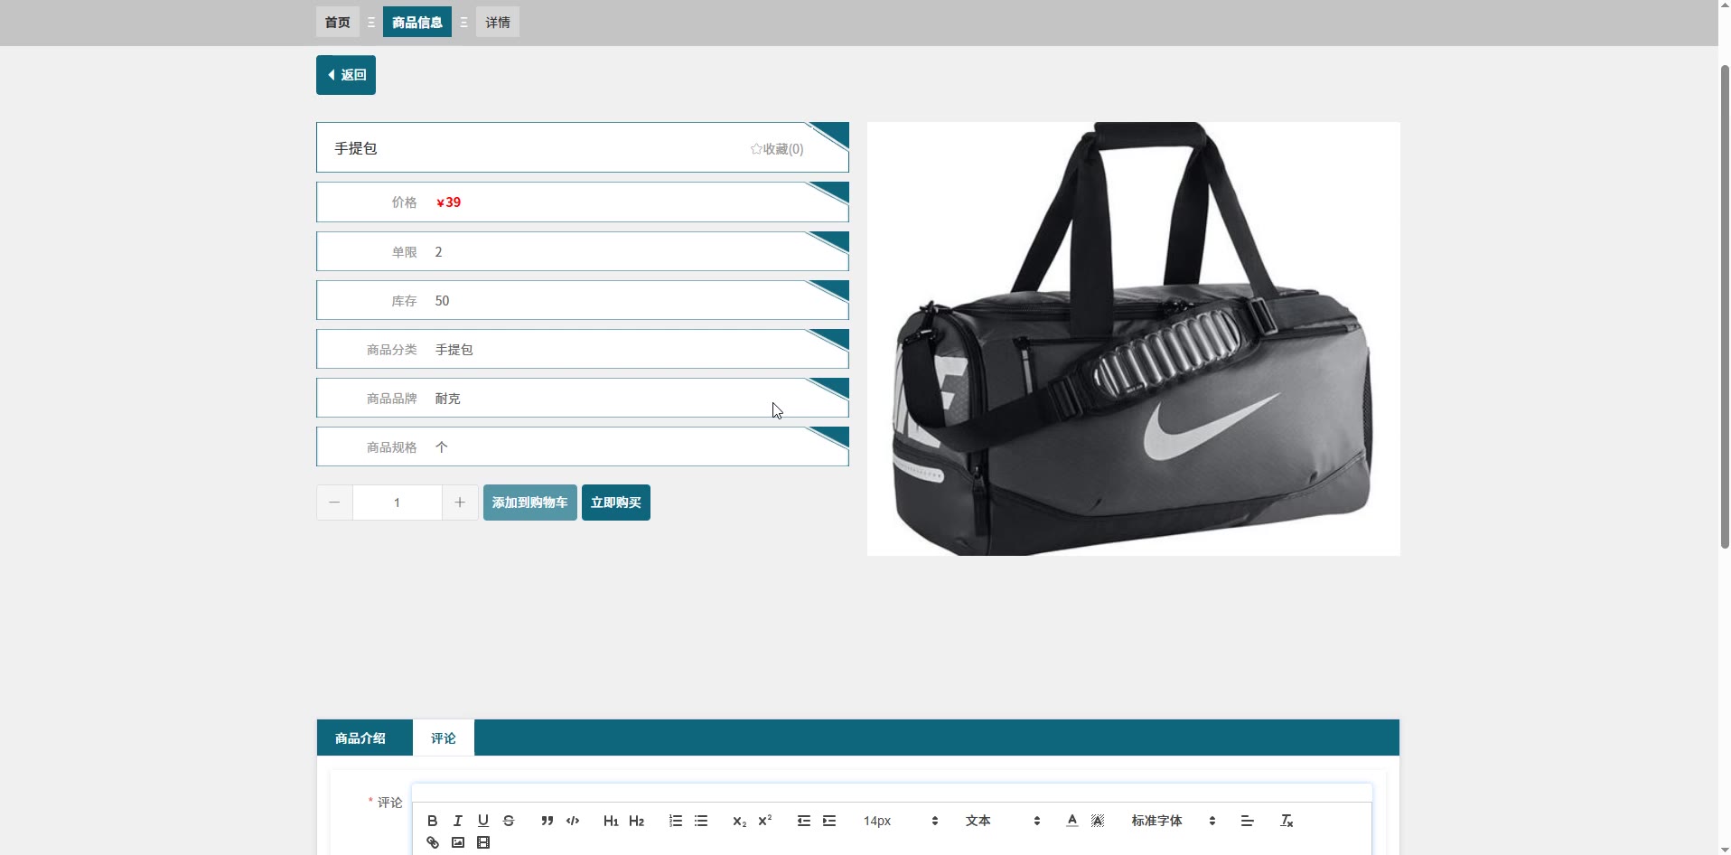Favorite the item via 收藏 star

click(776, 149)
